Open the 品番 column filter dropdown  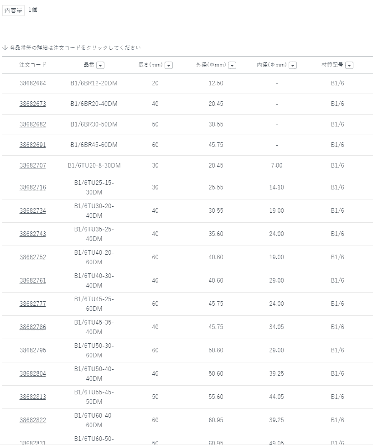100,65
